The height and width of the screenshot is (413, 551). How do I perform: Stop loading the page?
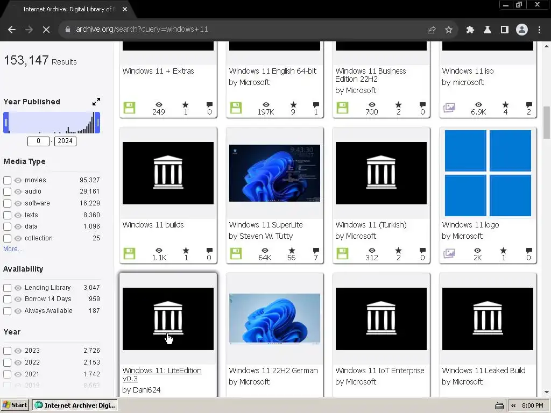(46, 30)
